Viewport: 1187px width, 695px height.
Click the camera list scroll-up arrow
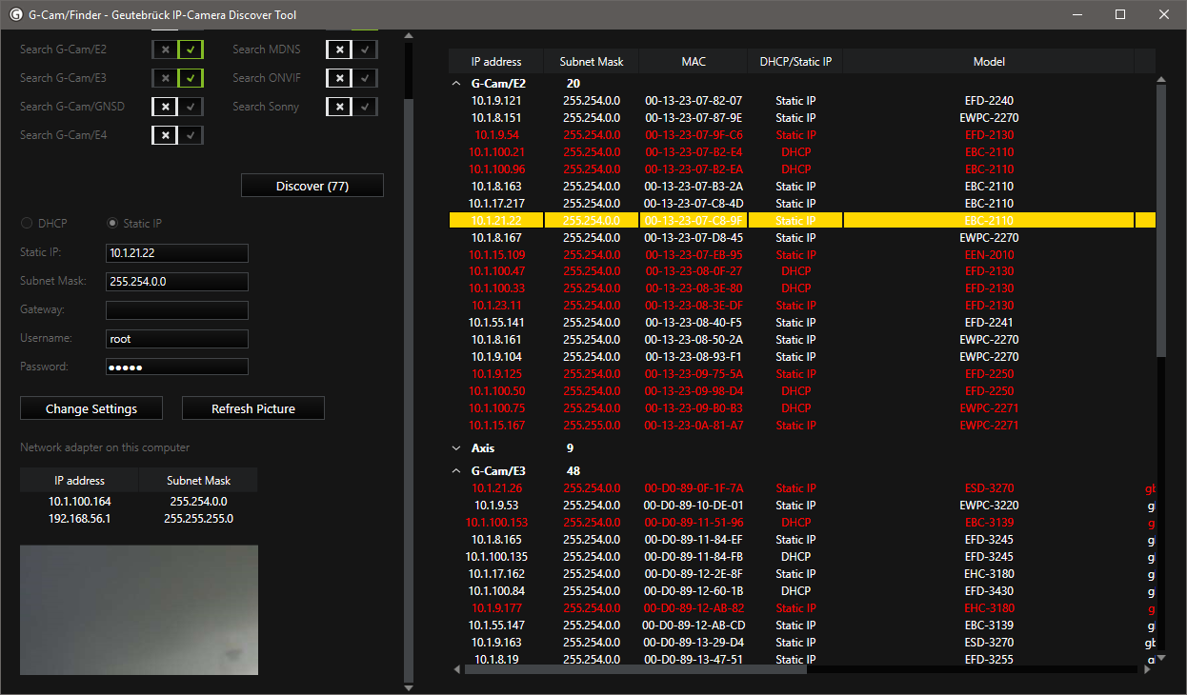pos(1161,80)
